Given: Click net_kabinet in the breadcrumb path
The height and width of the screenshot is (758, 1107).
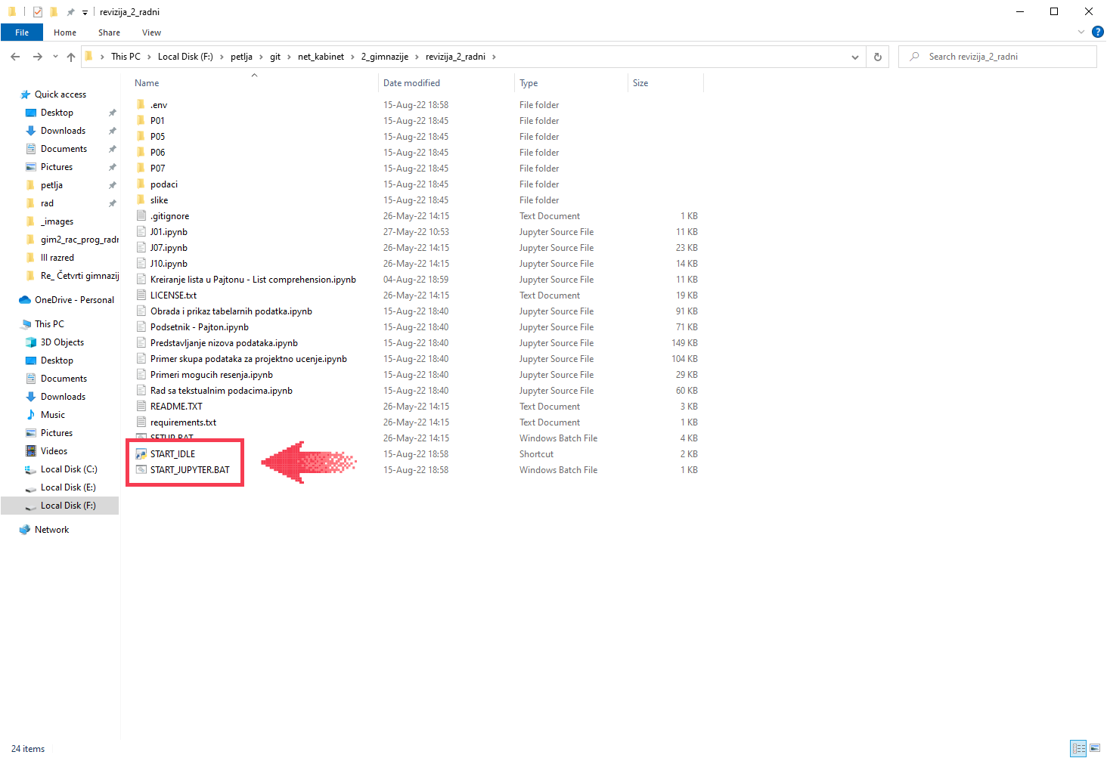Looking at the screenshot, I should pos(321,57).
